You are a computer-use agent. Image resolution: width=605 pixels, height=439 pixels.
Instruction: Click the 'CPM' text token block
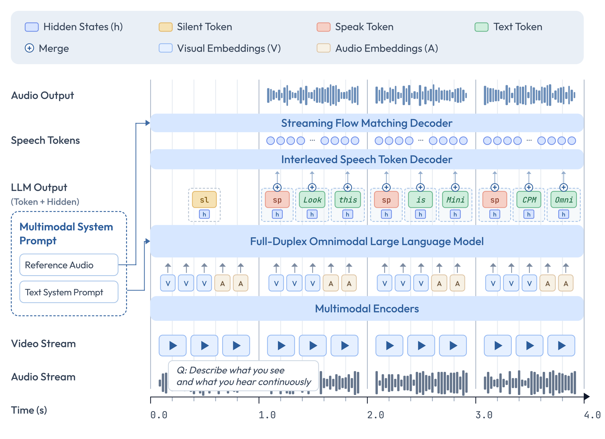pyautogui.click(x=529, y=200)
